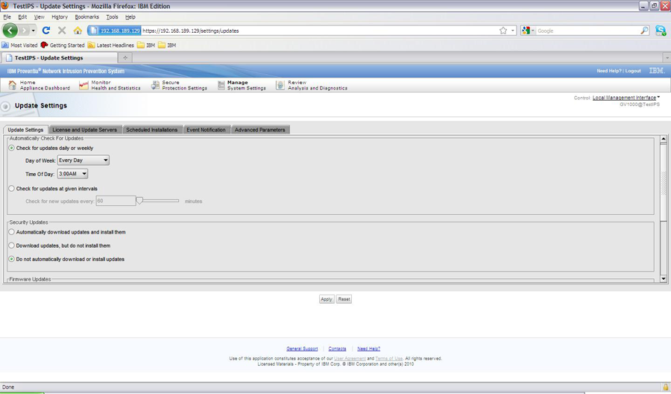Click the Apply button
The height and width of the screenshot is (394, 671).
327,299
